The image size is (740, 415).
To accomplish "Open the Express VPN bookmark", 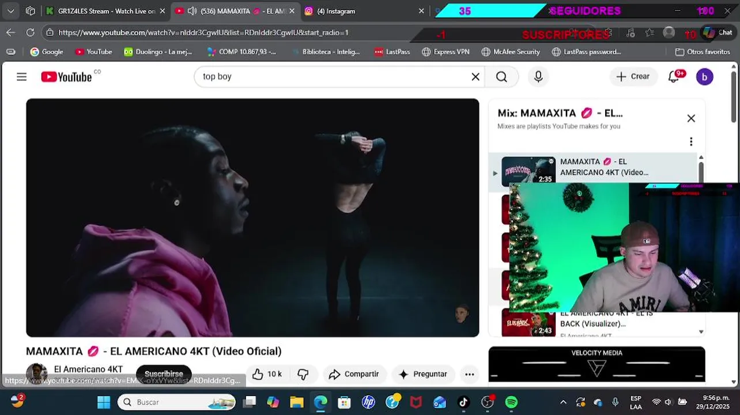I will [445, 52].
